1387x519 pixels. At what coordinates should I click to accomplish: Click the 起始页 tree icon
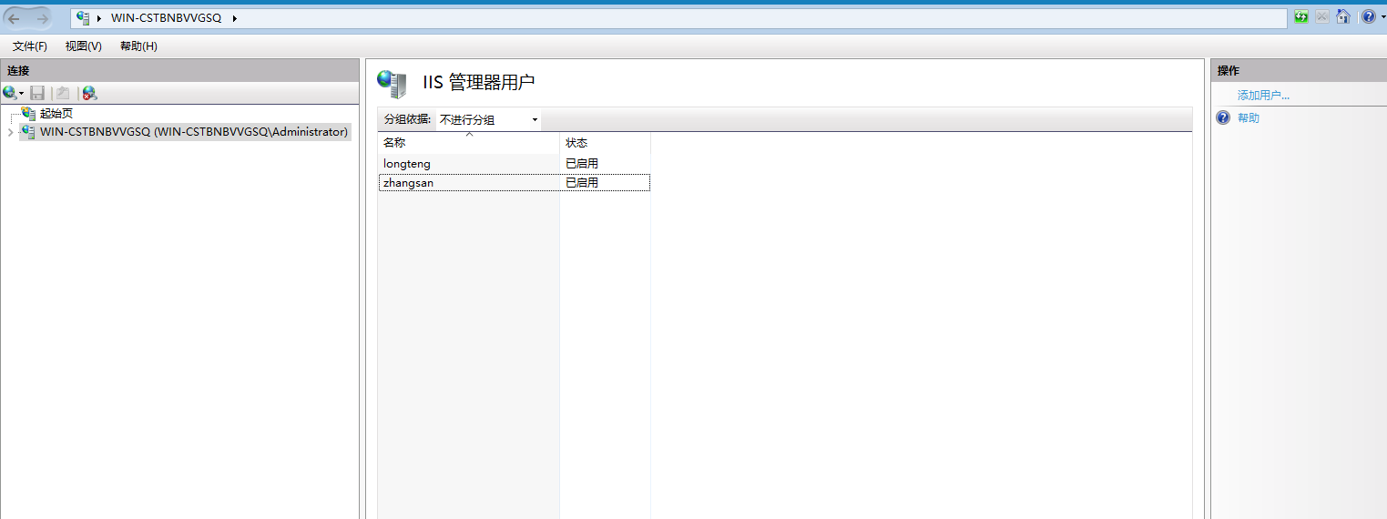click(x=28, y=113)
